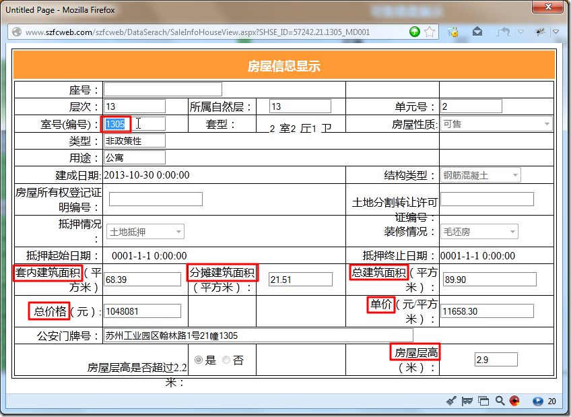The image size is (571, 417).
Task: Click the masked flag status icon
Action: coord(467,402)
